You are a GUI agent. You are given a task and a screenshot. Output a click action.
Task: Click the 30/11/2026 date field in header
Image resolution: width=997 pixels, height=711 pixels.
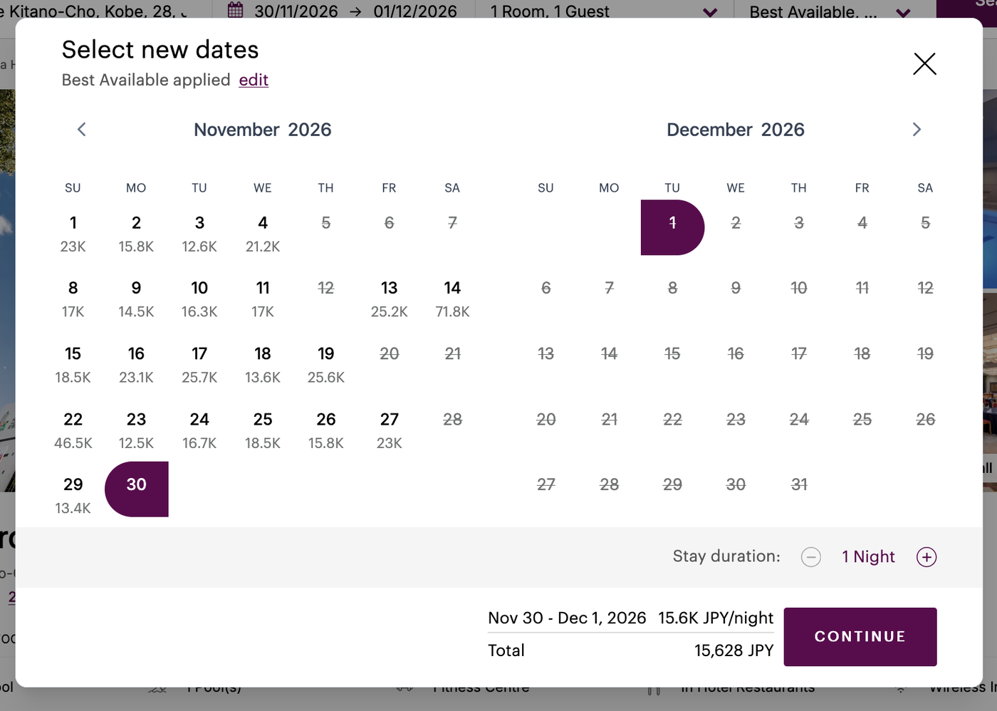[x=296, y=11]
